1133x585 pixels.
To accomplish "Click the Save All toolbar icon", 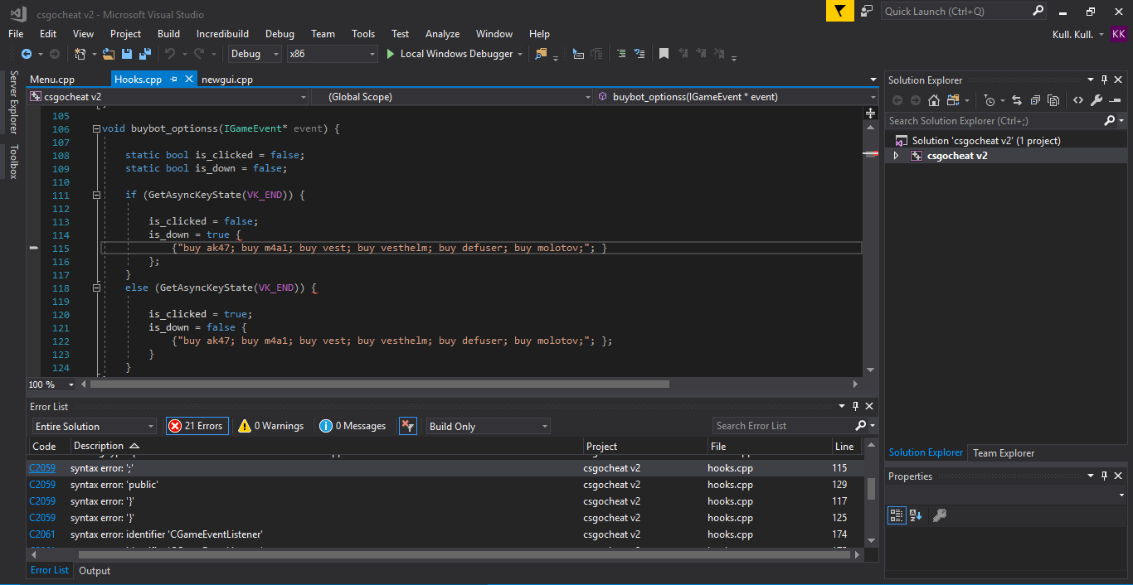I will click(145, 54).
